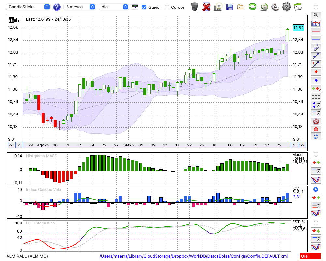Step back with < button
This screenshot has height=261, width=326.
pos(19,145)
